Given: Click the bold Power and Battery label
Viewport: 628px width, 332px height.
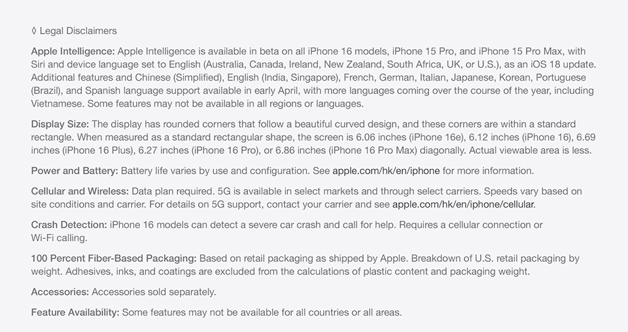Looking at the screenshot, I should tap(75, 171).
